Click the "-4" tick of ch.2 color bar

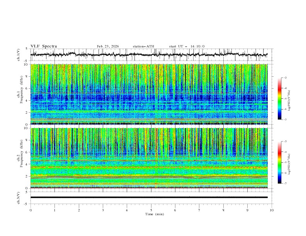pos(285,152)
